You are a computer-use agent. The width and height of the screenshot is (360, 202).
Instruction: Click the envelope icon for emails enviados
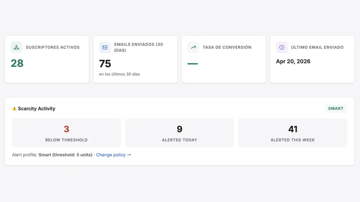click(x=105, y=48)
